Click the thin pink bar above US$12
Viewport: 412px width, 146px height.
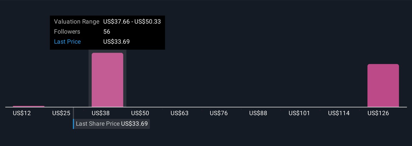click(x=29, y=106)
